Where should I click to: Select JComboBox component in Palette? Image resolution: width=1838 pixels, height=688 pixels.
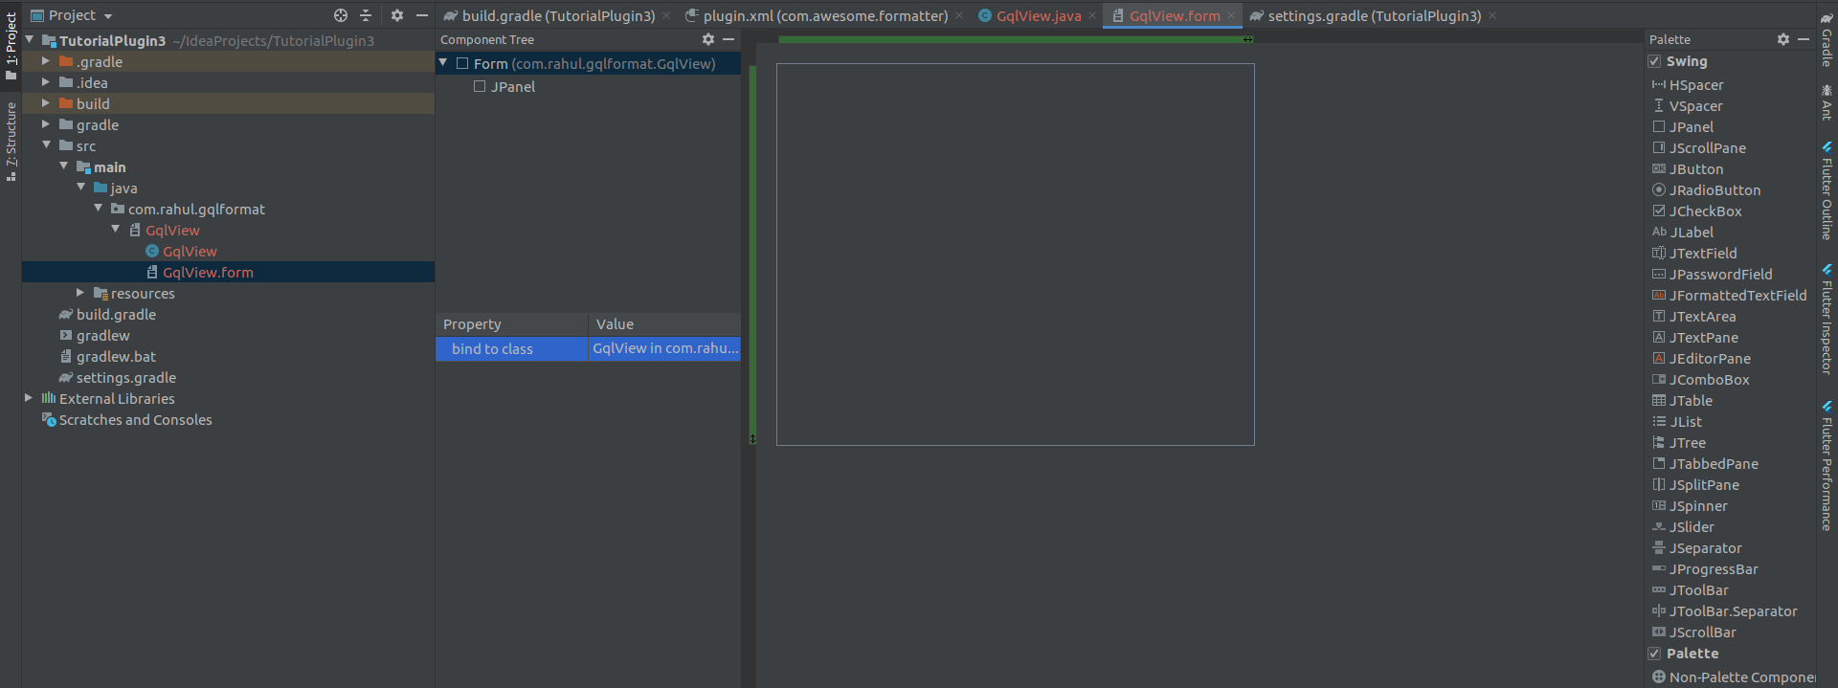pyautogui.click(x=1701, y=380)
